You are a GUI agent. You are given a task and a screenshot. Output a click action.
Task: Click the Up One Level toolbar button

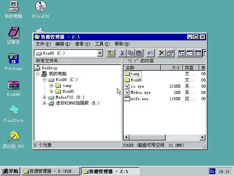coord(110,53)
